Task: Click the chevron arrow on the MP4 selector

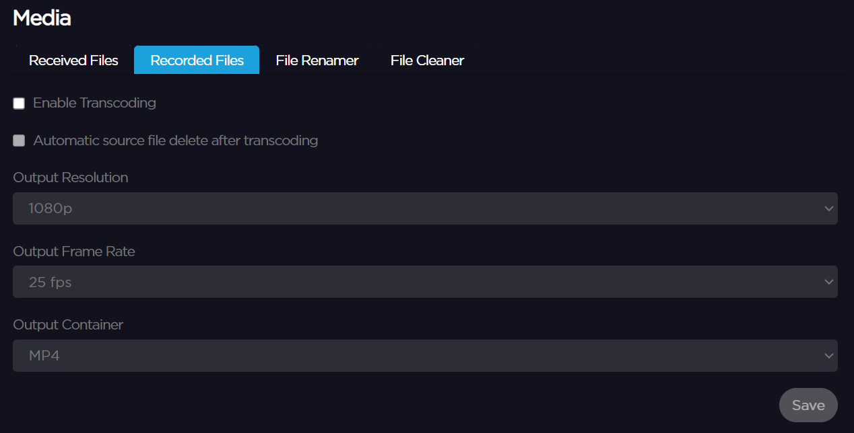Action: pyautogui.click(x=828, y=356)
